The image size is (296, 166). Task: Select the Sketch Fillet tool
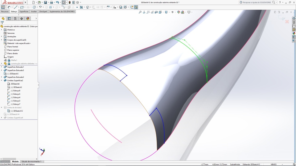click(x=63, y=7)
